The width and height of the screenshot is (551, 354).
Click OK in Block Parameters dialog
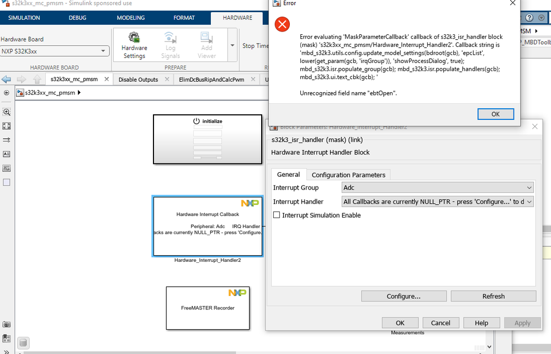coord(400,323)
